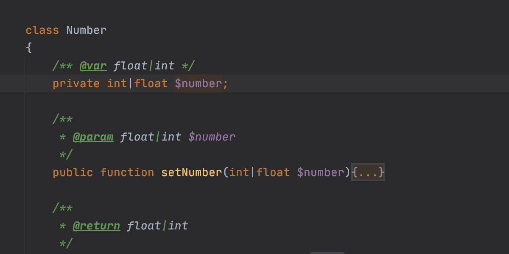Click the private keyword
The width and height of the screenshot is (509, 254).
click(76, 83)
